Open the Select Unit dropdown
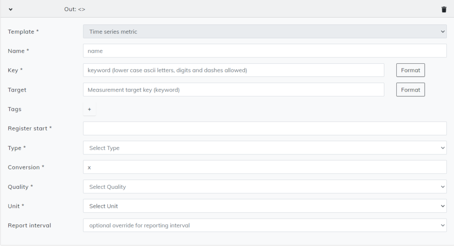454x246 pixels. pyautogui.click(x=265, y=206)
